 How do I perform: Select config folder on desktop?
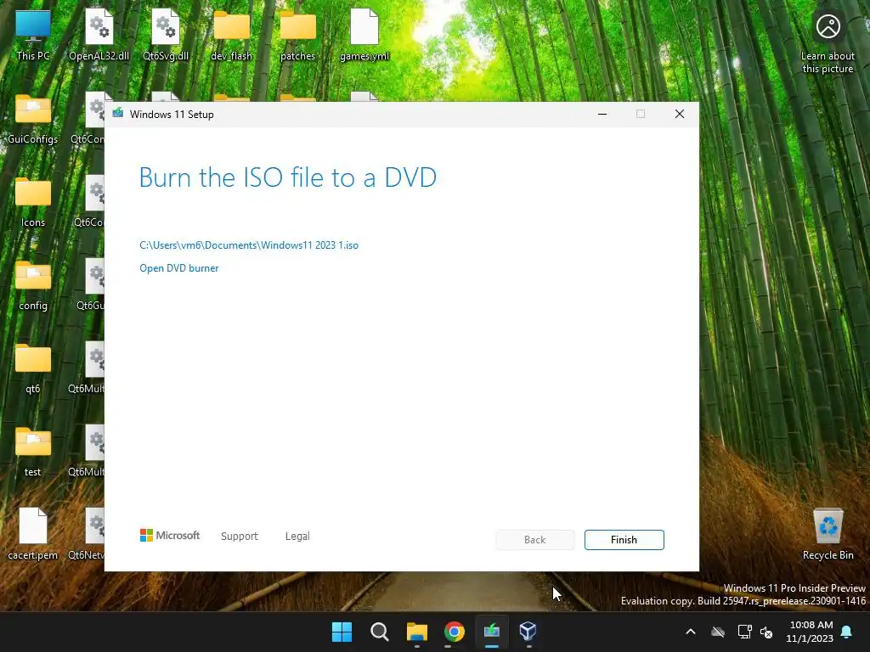click(x=33, y=285)
